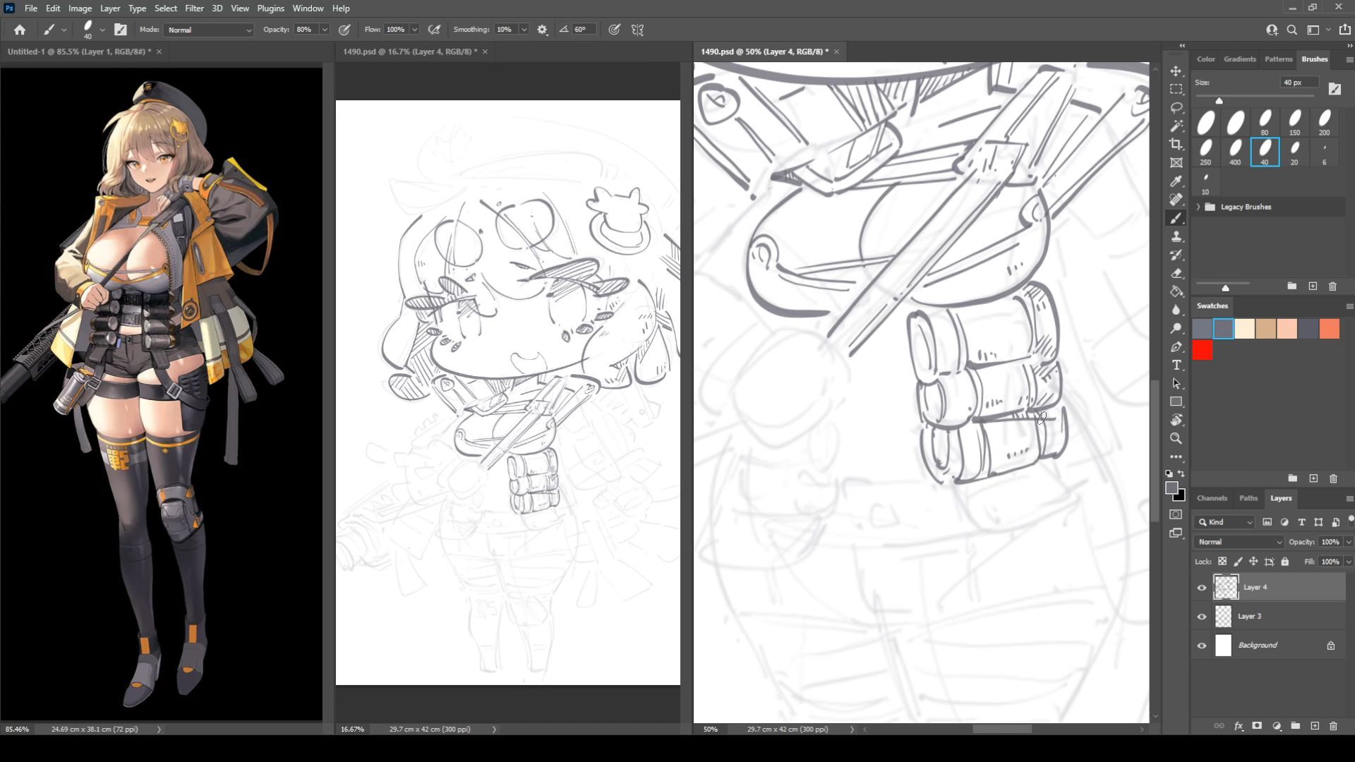Screen dimensions: 1355x762
Task: Hide Layer 4 visibility eye
Action: point(1202,588)
